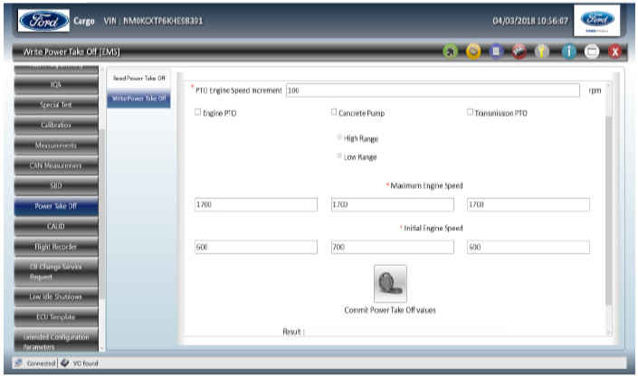Open the Write Power Take Off tab
638x378 pixels.
[138, 98]
